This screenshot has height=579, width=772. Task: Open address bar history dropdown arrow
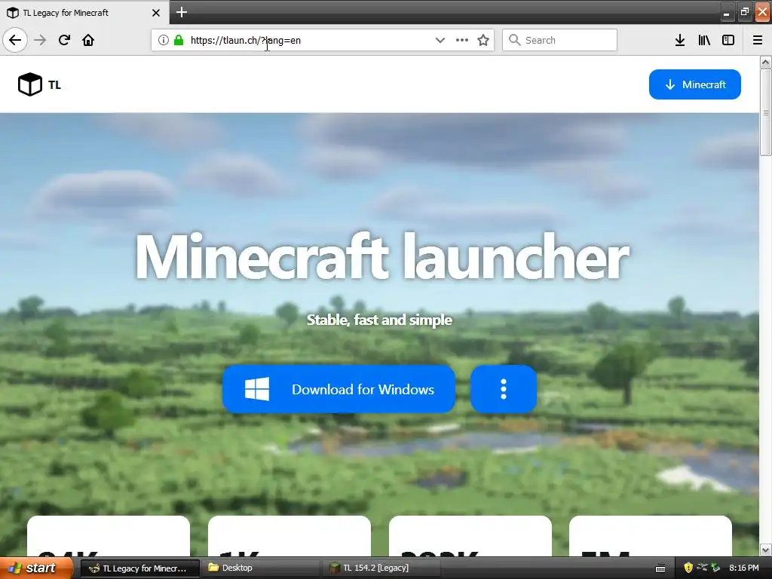pos(440,40)
